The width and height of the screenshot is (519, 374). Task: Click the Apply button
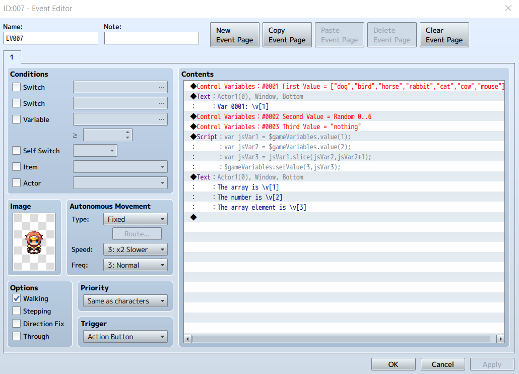pyautogui.click(x=492, y=364)
